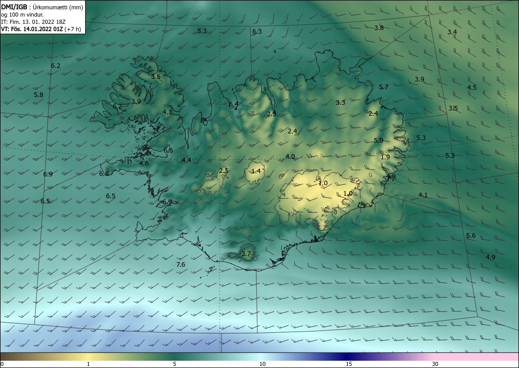Click the 3.5 value label

point(453,108)
